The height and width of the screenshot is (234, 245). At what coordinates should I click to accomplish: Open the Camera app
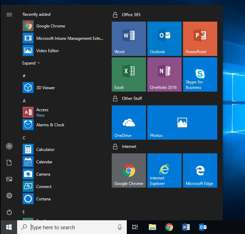pyautogui.click(x=63, y=174)
